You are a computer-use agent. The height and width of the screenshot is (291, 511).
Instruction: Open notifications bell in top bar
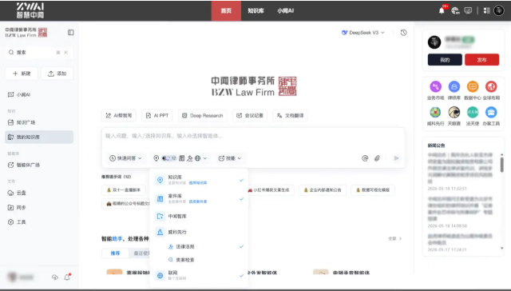click(442, 10)
